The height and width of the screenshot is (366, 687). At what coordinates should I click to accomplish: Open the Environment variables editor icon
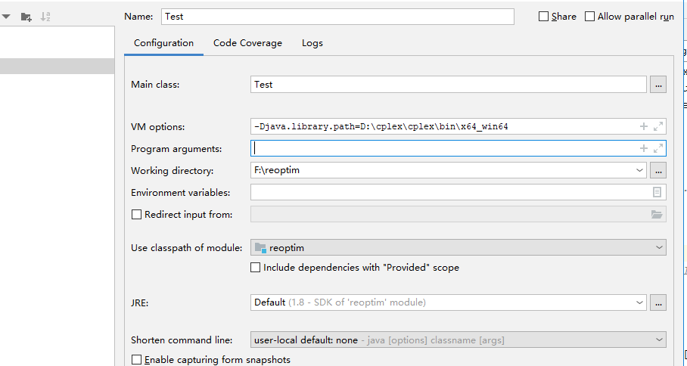click(657, 192)
